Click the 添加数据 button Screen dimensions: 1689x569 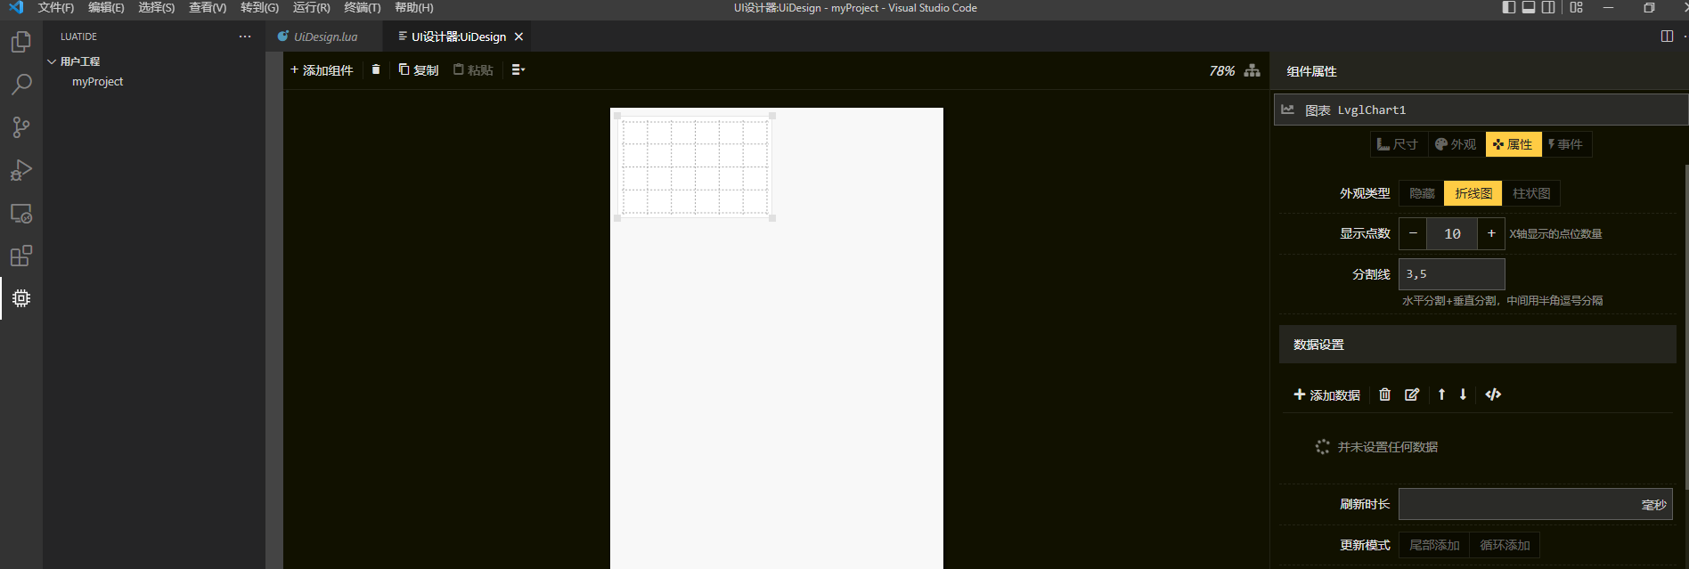point(1326,394)
